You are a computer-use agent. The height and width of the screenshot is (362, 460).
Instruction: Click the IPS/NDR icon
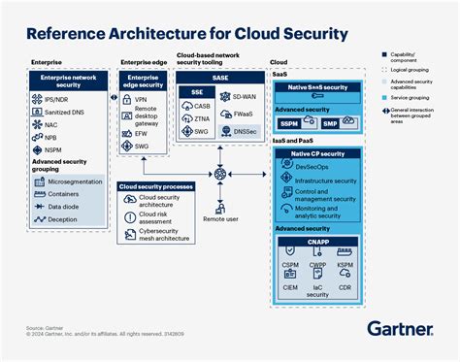click(37, 99)
